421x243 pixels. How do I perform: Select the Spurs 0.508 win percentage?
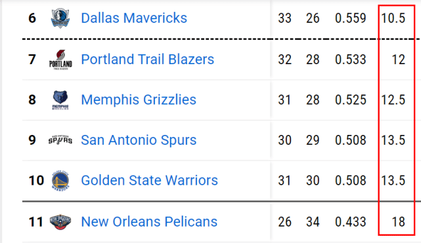click(350, 140)
